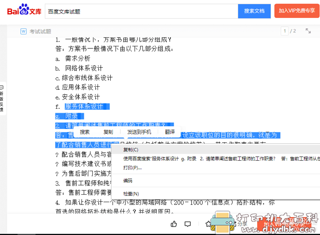
Task: Click the thumbs-up like icon
Action: pyautogui.click(x=174, y=224)
